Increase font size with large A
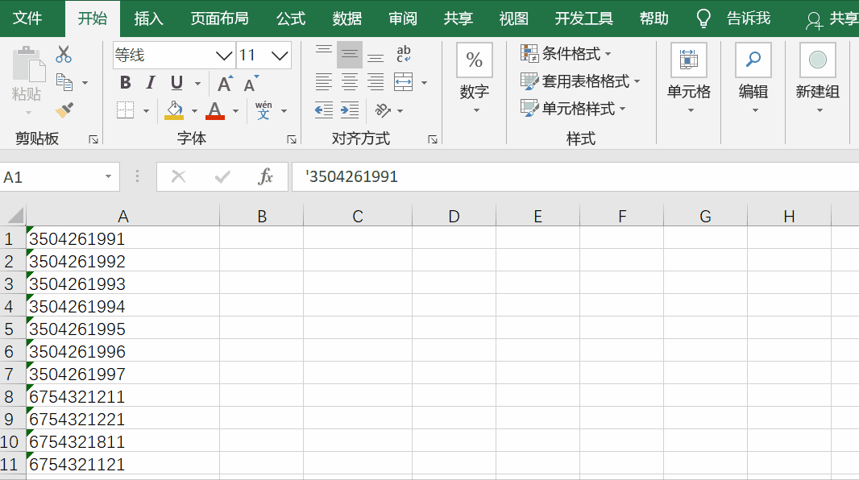859x480 pixels. [225, 83]
